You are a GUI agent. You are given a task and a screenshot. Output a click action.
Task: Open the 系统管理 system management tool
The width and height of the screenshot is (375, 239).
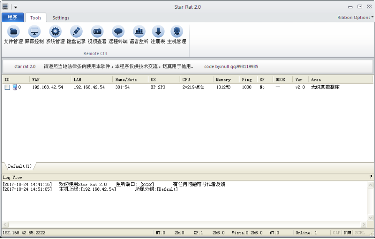tap(55, 35)
